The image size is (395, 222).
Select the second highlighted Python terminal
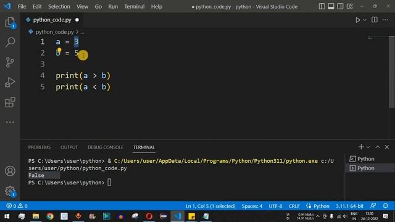(x=369, y=168)
